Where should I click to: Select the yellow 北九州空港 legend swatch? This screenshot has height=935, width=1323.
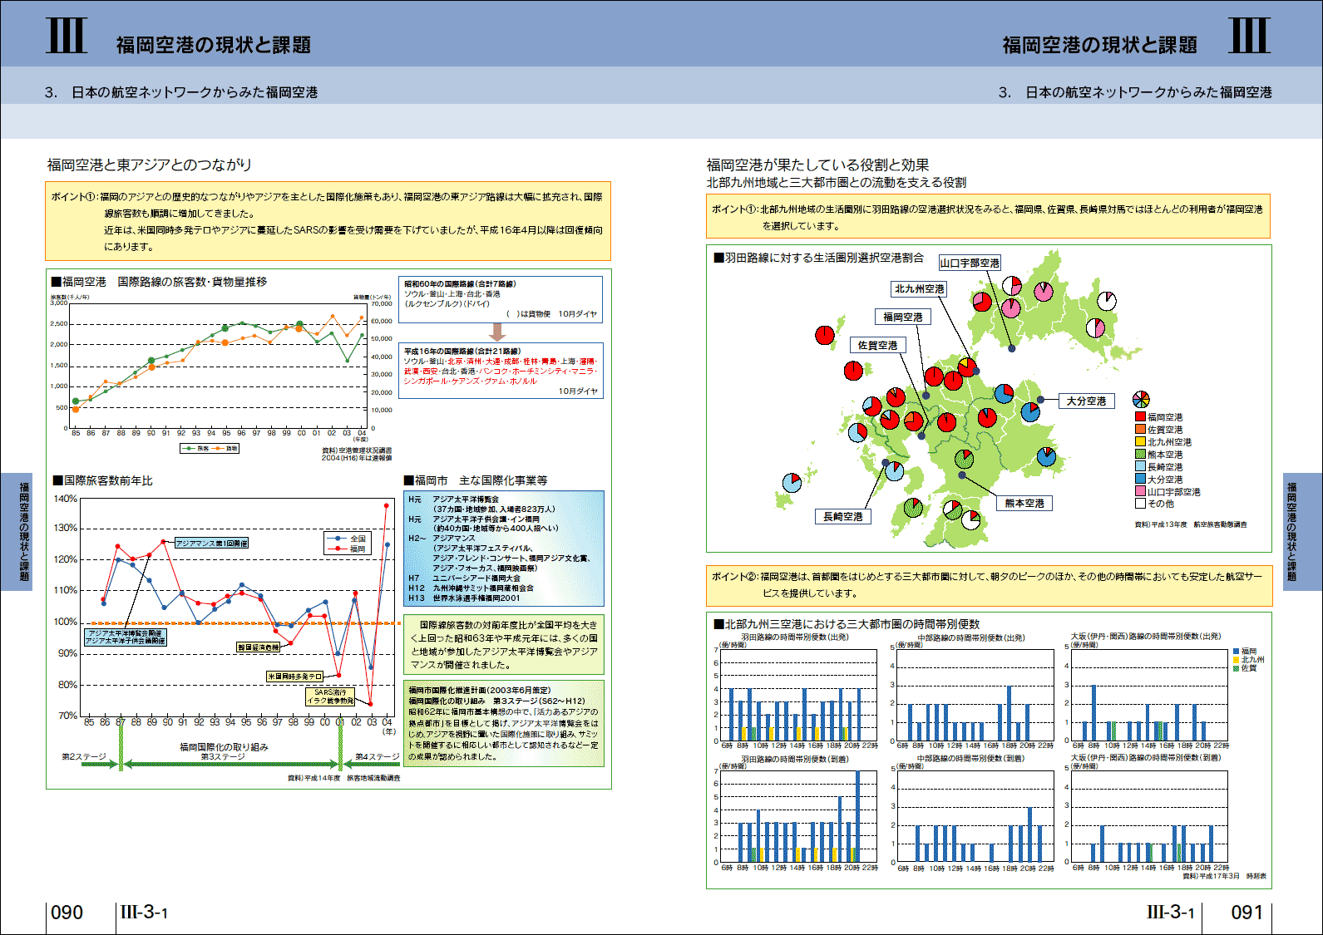(1140, 442)
